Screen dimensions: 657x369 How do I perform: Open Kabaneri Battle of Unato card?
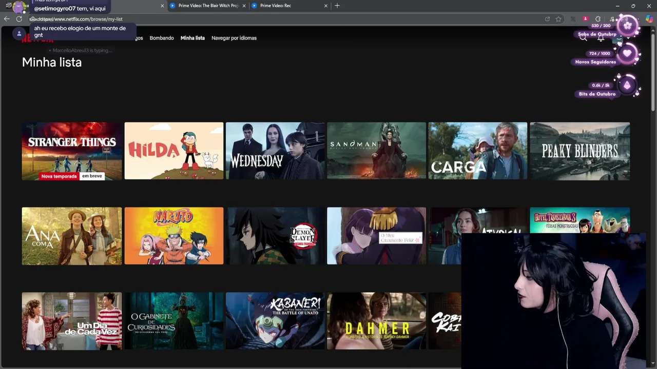tap(275, 321)
